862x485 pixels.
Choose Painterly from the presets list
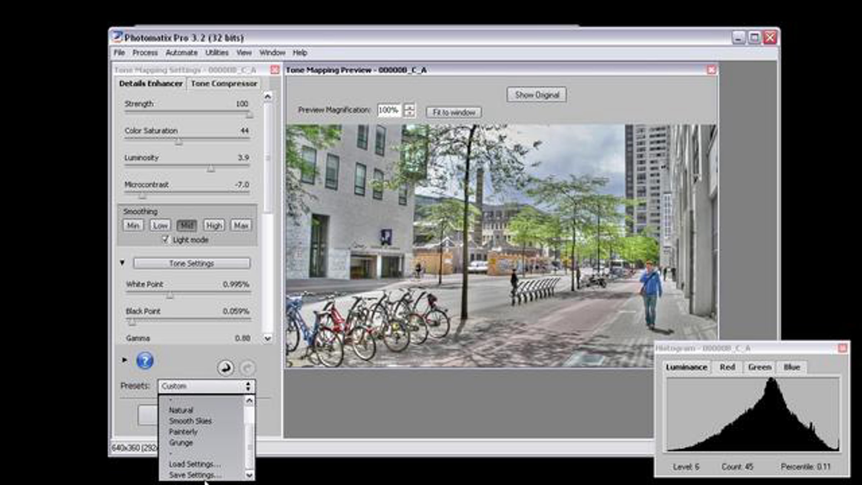[183, 432]
